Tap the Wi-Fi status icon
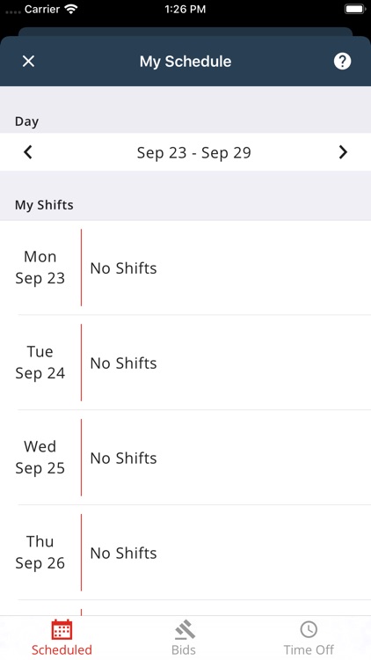The width and height of the screenshot is (371, 660). (x=72, y=10)
